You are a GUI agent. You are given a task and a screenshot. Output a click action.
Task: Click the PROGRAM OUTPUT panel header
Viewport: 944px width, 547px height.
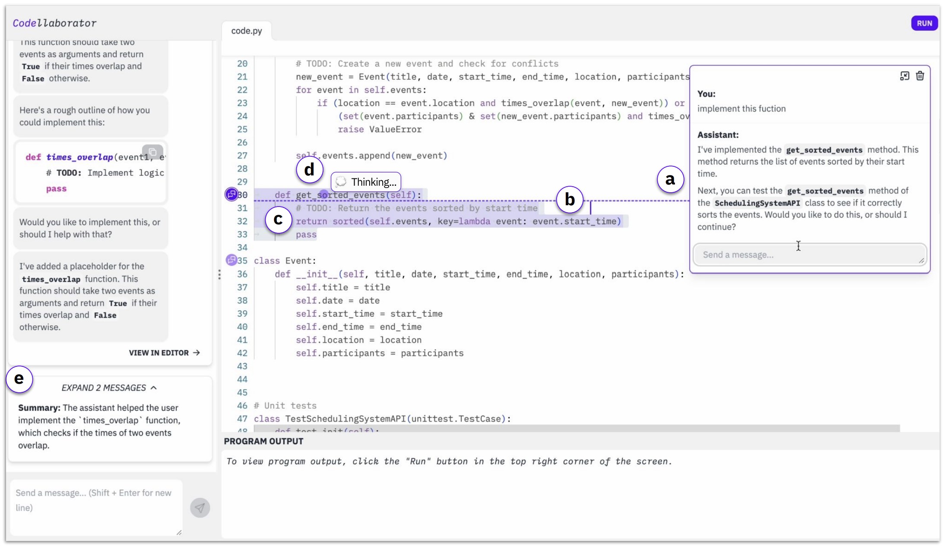coord(263,441)
